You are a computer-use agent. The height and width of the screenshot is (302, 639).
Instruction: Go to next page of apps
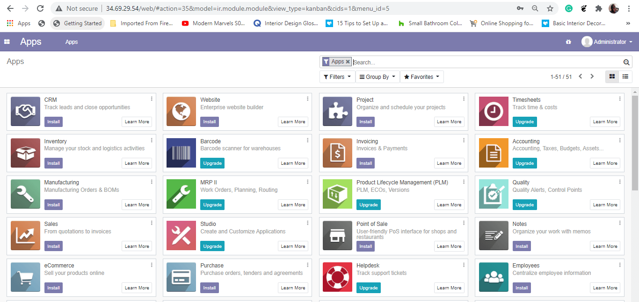(592, 77)
